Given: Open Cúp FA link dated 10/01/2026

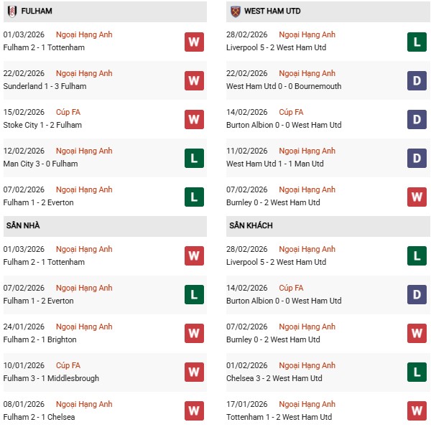Looking at the screenshot, I should 68,365.
